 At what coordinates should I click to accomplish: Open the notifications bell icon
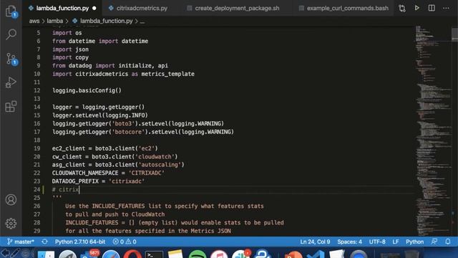[448, 242]
